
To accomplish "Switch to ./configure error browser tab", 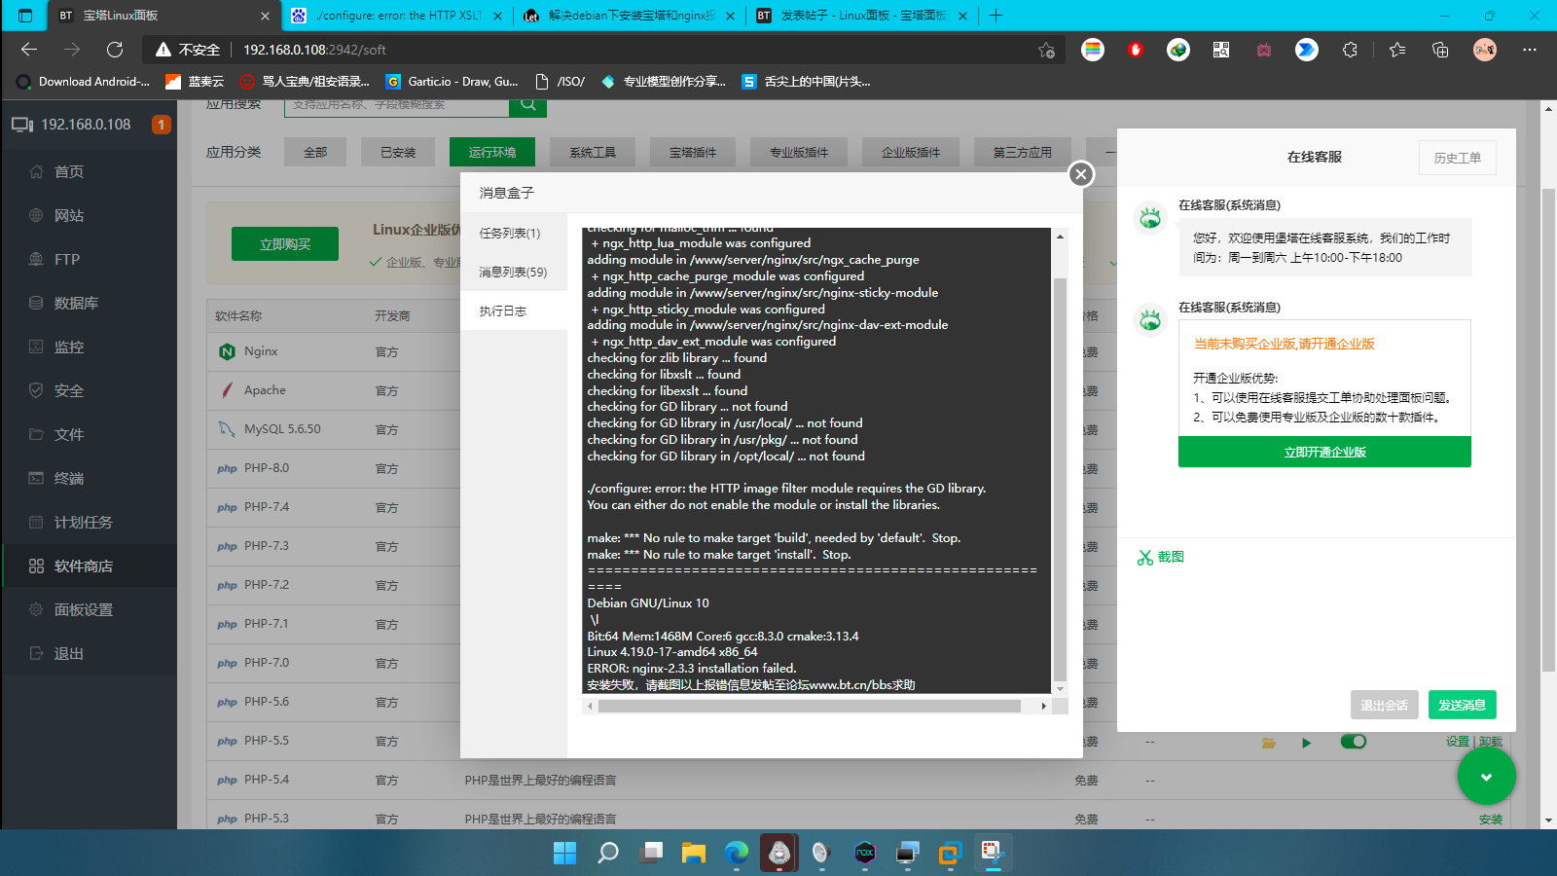I will (397, 16).
